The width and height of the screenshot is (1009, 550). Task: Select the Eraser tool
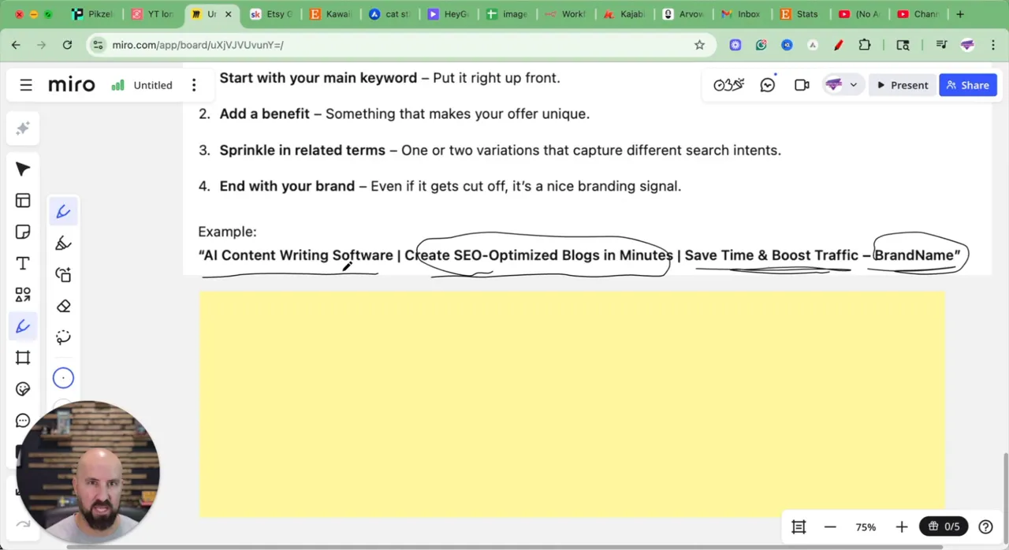pyautogui.click(x=63, y=307)
